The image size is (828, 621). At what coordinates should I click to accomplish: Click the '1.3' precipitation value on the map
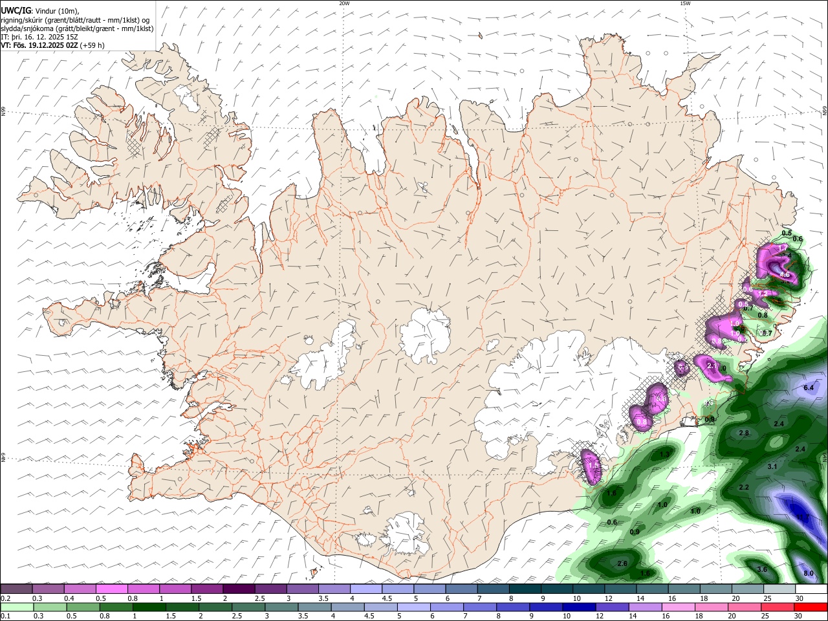(x=664, y=455)
